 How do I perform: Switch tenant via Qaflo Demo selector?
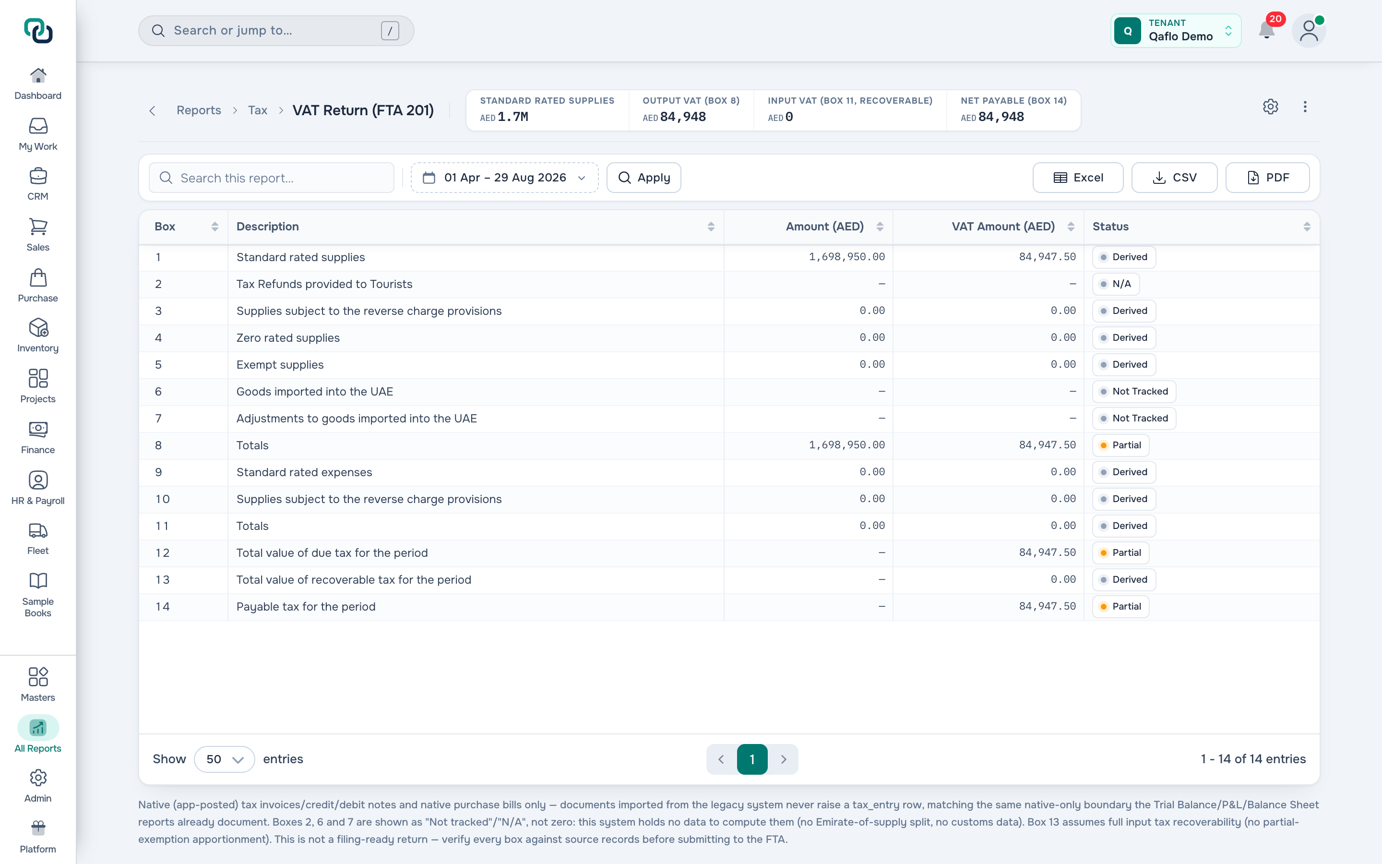click(1176, 31)
